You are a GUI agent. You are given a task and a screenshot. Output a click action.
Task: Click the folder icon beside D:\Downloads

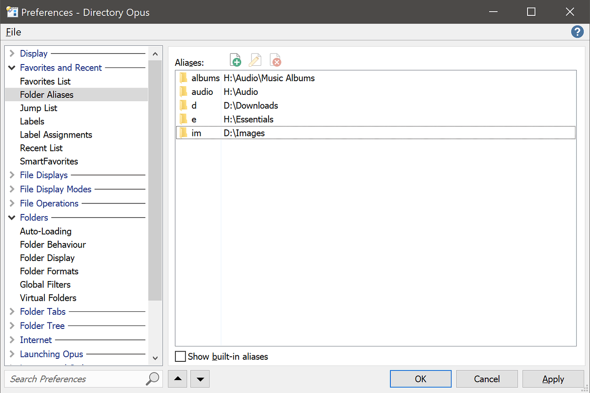pyautogui.click(x=183, y=105)
